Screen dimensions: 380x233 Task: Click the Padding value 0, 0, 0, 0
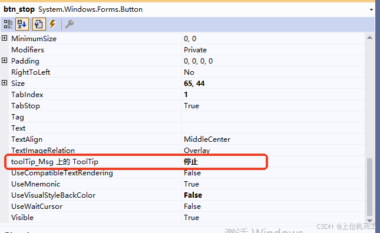click(x=198, y=61)
